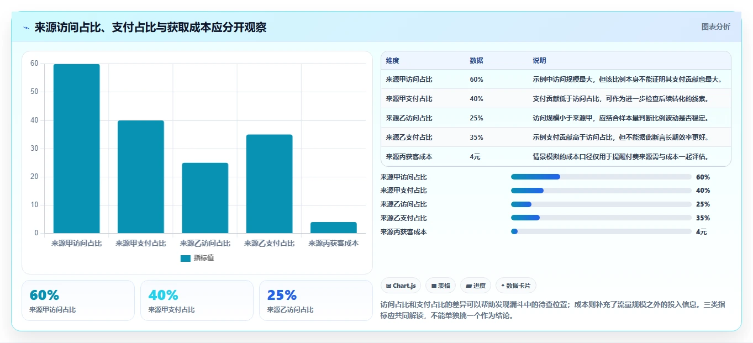Click the 35% label right of progress bar
Viewport: 753px width, 343px height.
pyautogui.click(x=703, y=218)
